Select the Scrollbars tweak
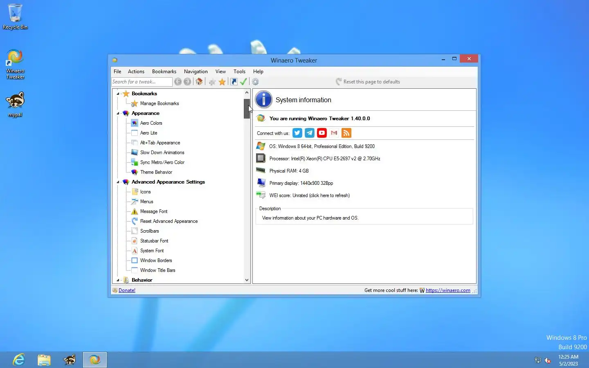This screenshot has width=589, height=368. pyautogui.click(x=149, y=231)
